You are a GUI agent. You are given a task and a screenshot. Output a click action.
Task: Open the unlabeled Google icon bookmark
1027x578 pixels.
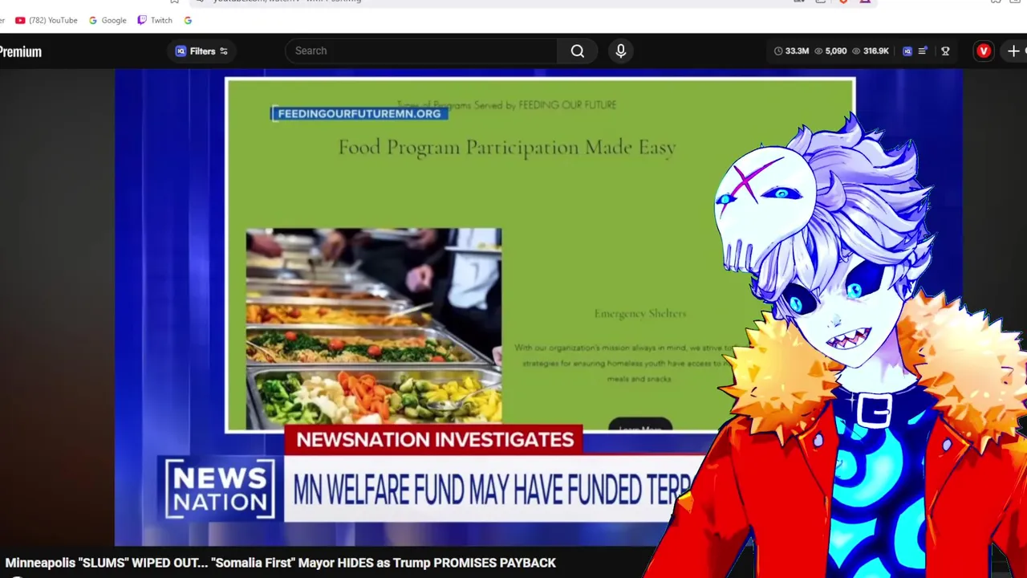pos(188,20)
